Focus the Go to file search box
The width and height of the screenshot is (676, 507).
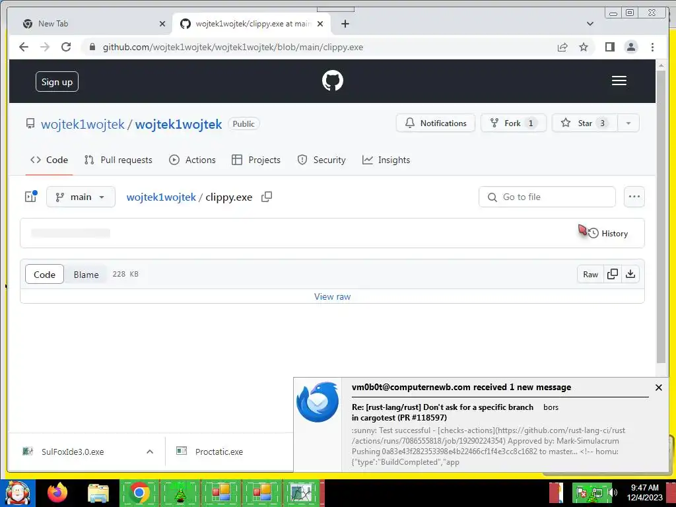click(x=547, y=197)
